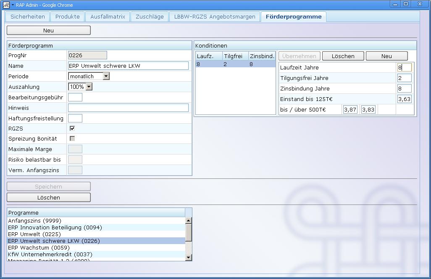This screenshot has width=431, height=279.
Task: Click the ProgNr field showing 0226
Action: point(87,56)
